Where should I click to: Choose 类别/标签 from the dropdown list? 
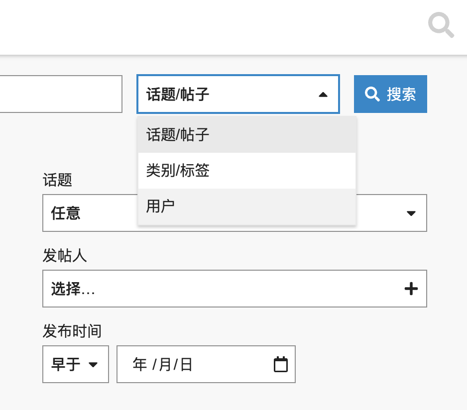click(247, 171)
